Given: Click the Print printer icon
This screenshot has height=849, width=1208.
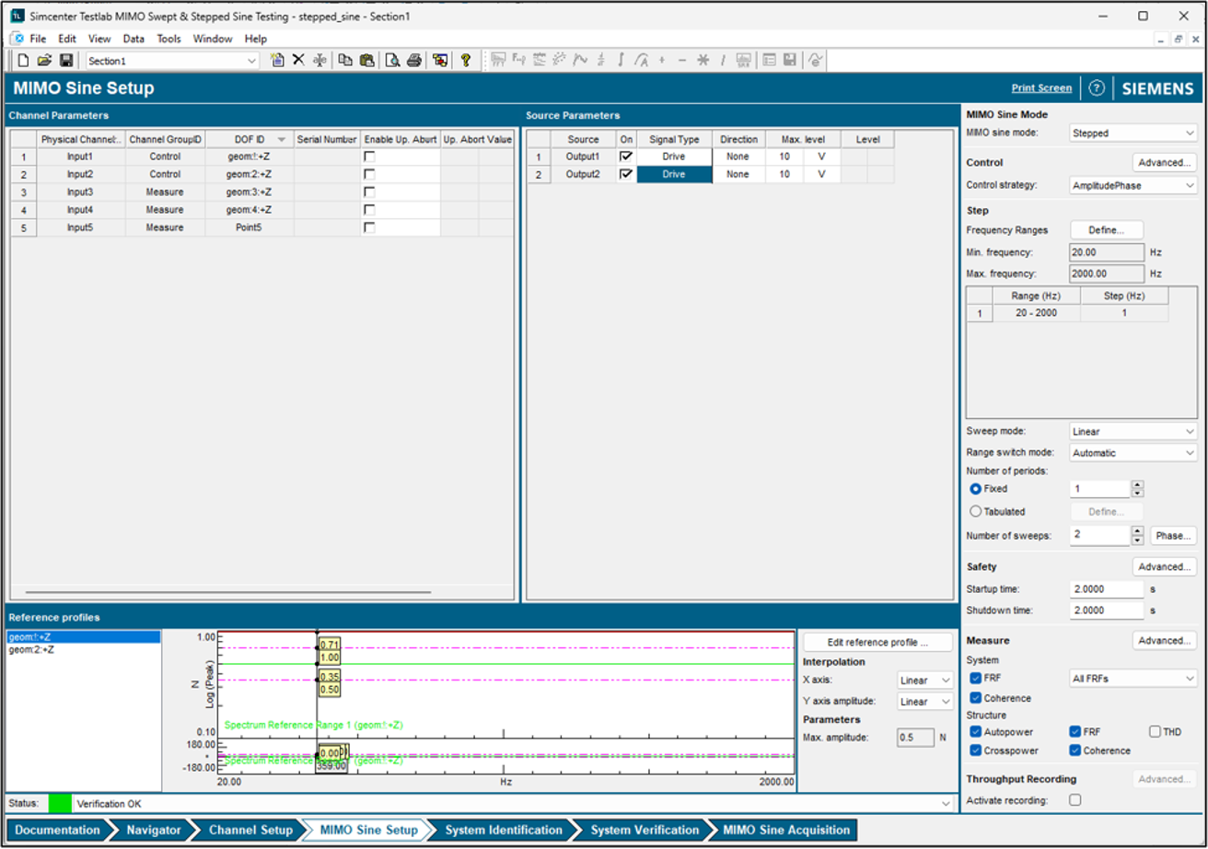Looking at the screenshot, I should [x=414, y=61].
